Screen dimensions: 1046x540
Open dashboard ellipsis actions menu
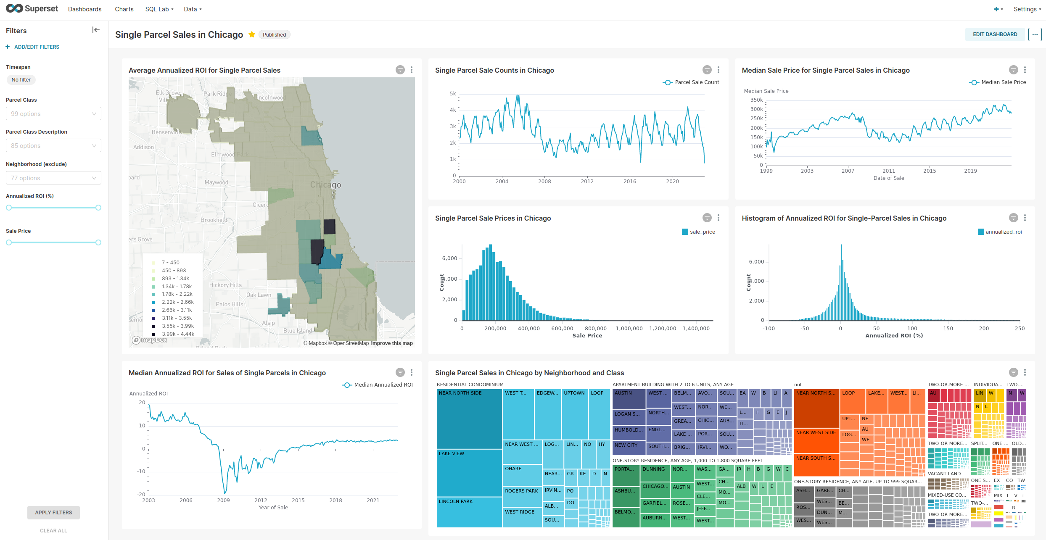pos(1035,34)
